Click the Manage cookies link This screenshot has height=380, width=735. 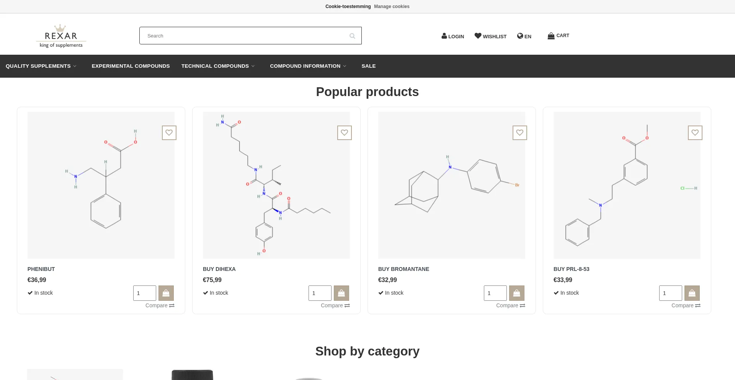(392, 7)
